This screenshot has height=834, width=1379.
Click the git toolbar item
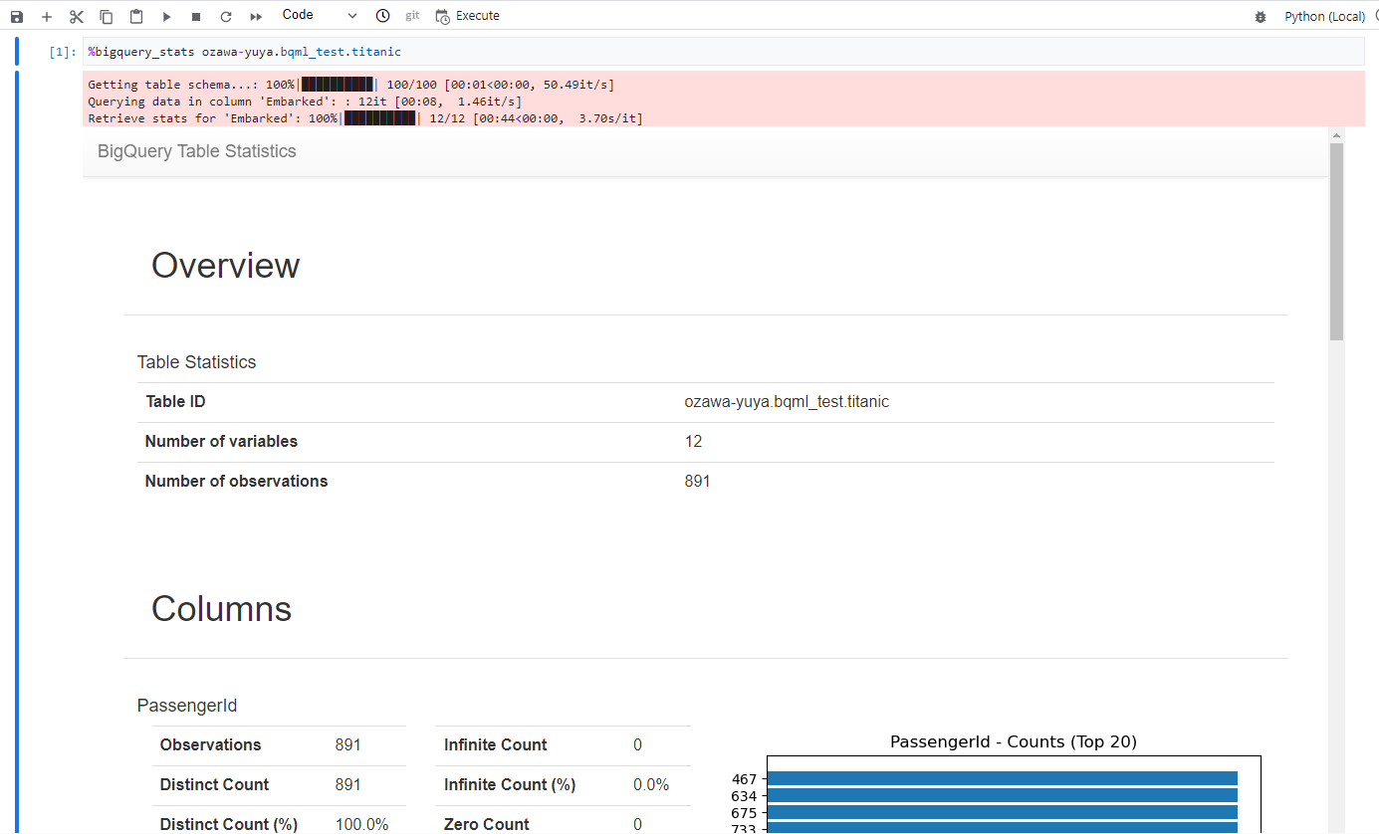pos(411,15)
